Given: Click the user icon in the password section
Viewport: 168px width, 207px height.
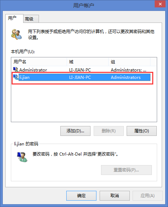Looking at the screenshot, I should click(x=22, y=157).
